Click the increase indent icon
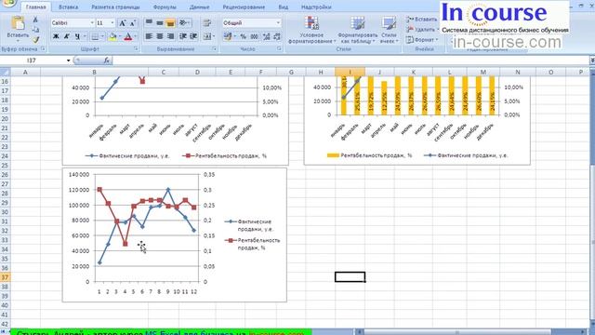 pyautogui.click(x=193, y=36)
